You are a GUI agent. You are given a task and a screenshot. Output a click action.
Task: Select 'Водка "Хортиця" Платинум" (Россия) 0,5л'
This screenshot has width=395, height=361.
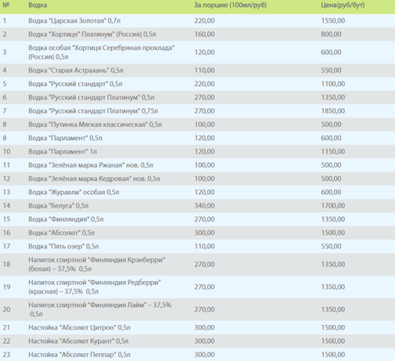click(x=92, y=34)
